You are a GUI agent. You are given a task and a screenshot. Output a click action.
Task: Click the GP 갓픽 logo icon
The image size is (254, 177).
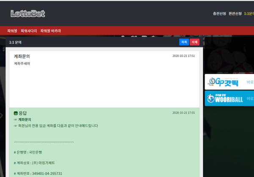212,82
